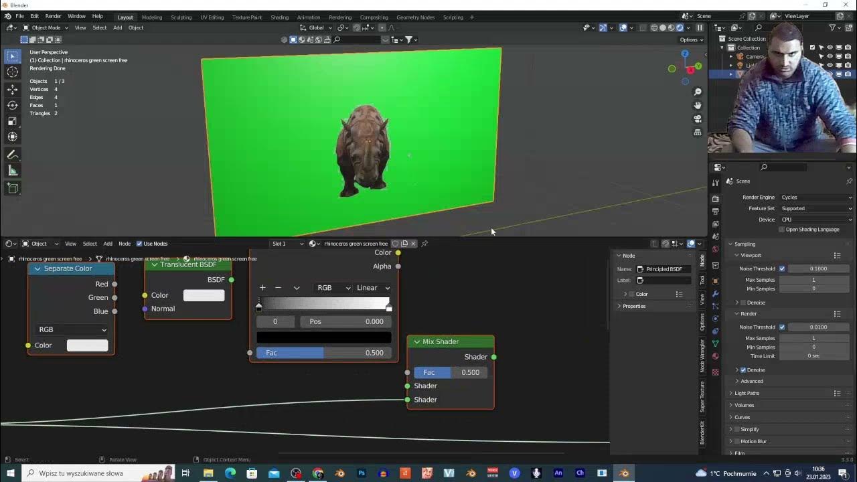Open the Device CPU dropdown

coord(816,220)
